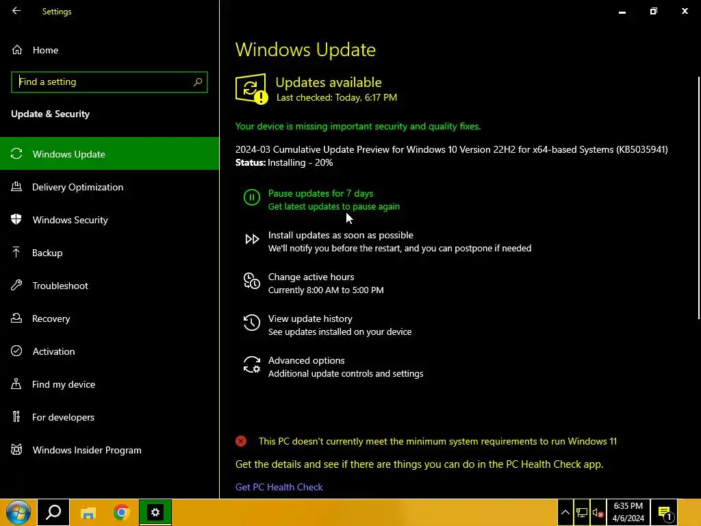This screenshot has width=701, height=526.
Task: Open Find my device settings
Action: [110, 384]
